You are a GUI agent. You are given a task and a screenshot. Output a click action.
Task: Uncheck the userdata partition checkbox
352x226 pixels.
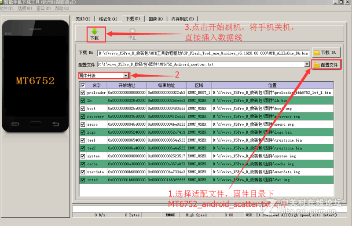(x=83, y=172)
